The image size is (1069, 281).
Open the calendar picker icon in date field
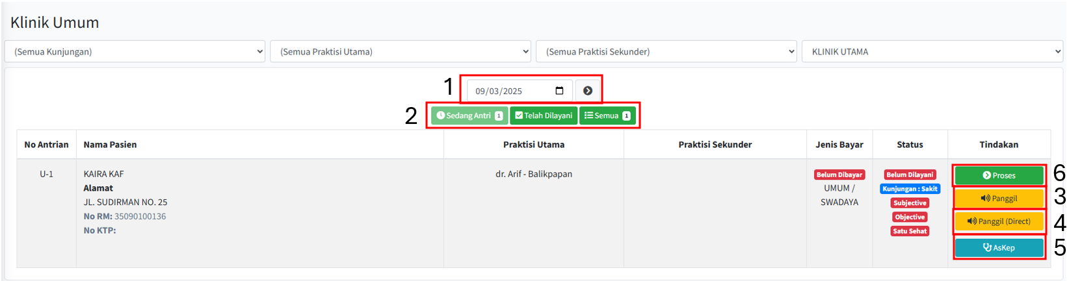(559, 91)
